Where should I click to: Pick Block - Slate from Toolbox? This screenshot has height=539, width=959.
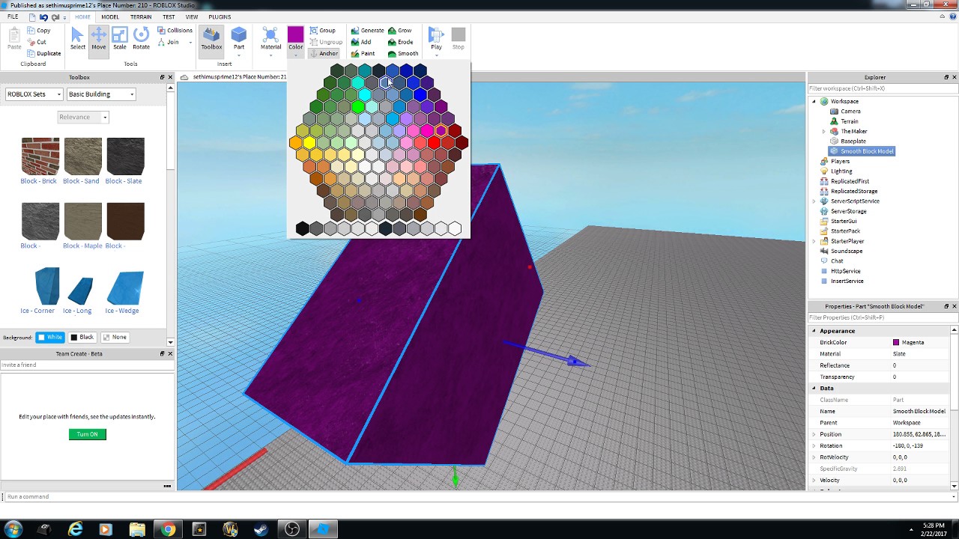(125, 156)
